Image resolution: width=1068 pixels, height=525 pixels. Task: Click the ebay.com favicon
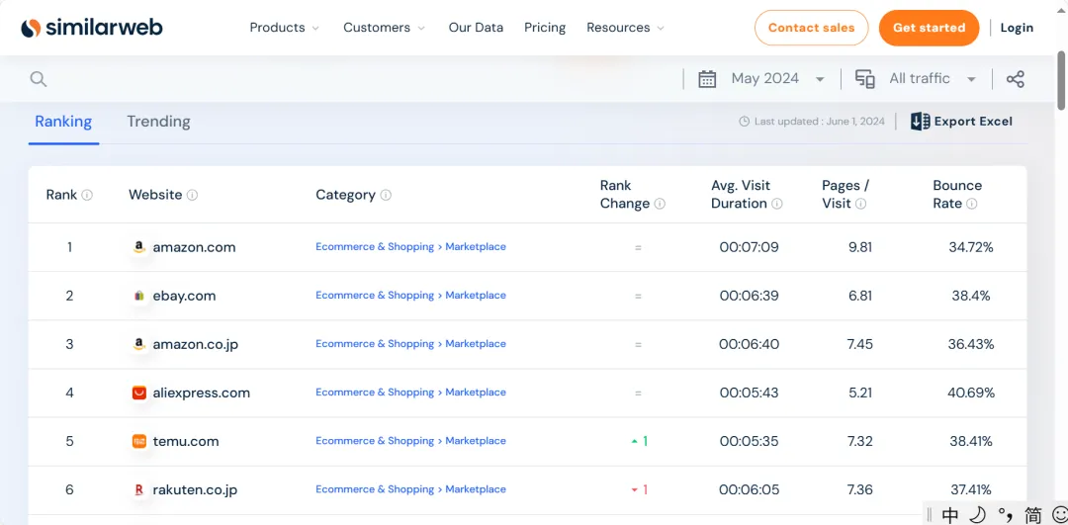(139, 296)
